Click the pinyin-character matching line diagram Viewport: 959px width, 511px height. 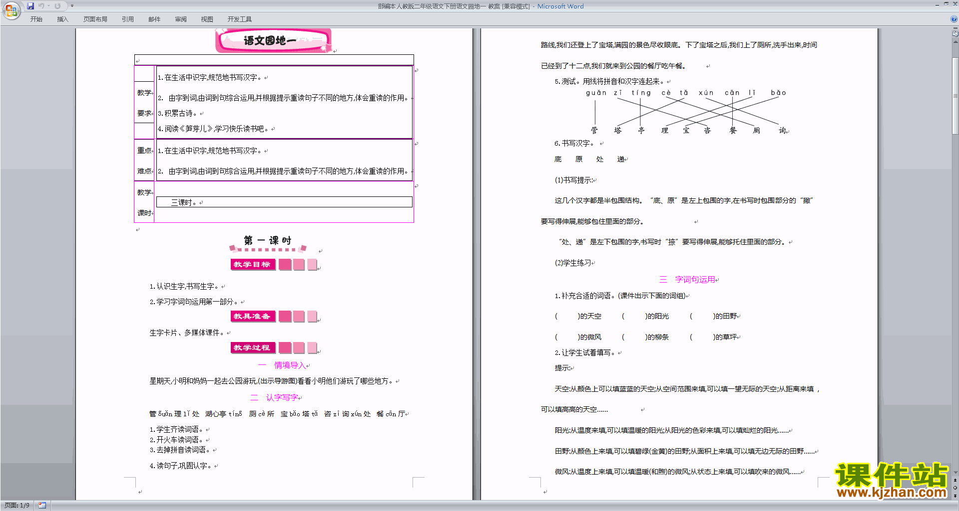(687, 112)
